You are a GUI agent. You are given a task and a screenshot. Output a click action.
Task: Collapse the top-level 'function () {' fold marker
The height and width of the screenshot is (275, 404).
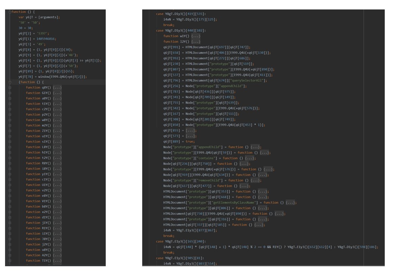(x=10, y=12)
